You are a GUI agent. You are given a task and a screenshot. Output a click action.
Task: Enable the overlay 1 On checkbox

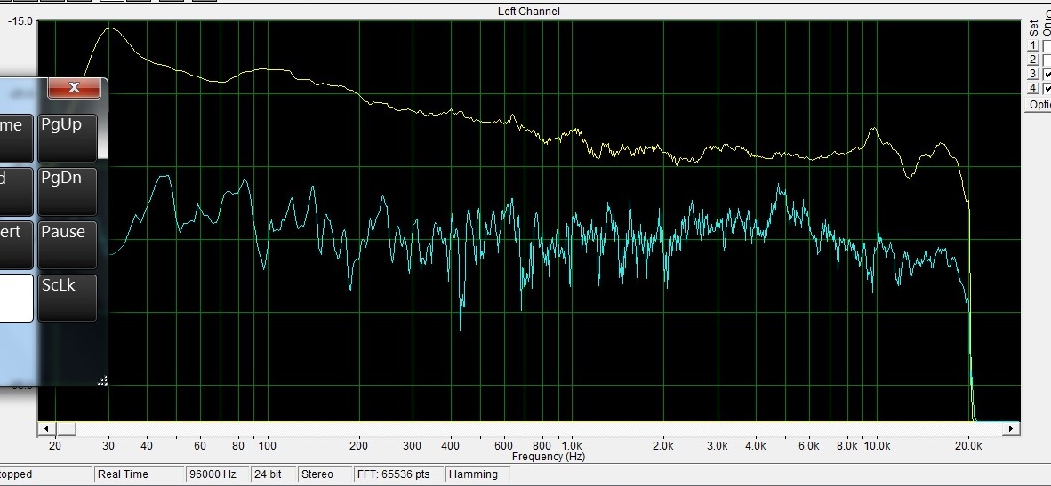pos(1047,45)
